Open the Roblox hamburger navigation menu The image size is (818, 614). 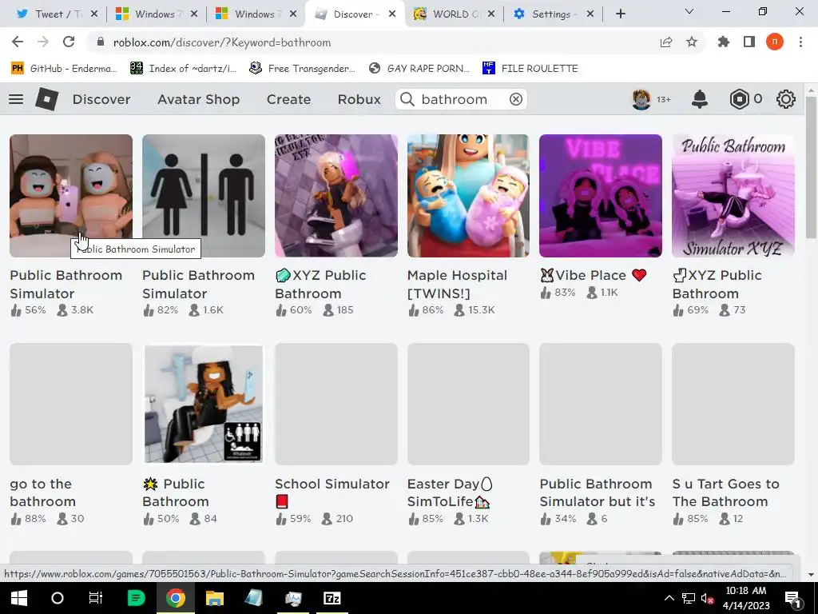pyautogui.click(x=16, y=99)
